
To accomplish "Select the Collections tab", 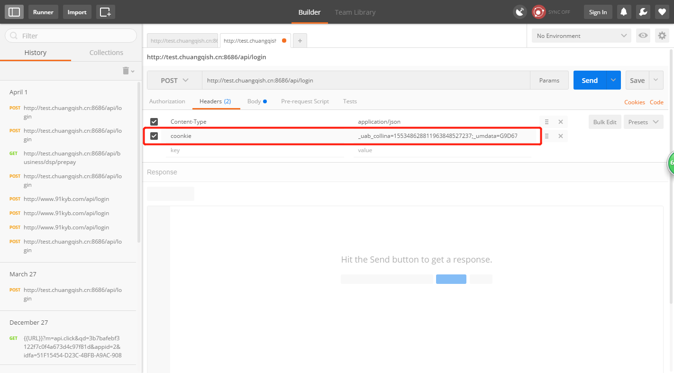I will 106,53.
